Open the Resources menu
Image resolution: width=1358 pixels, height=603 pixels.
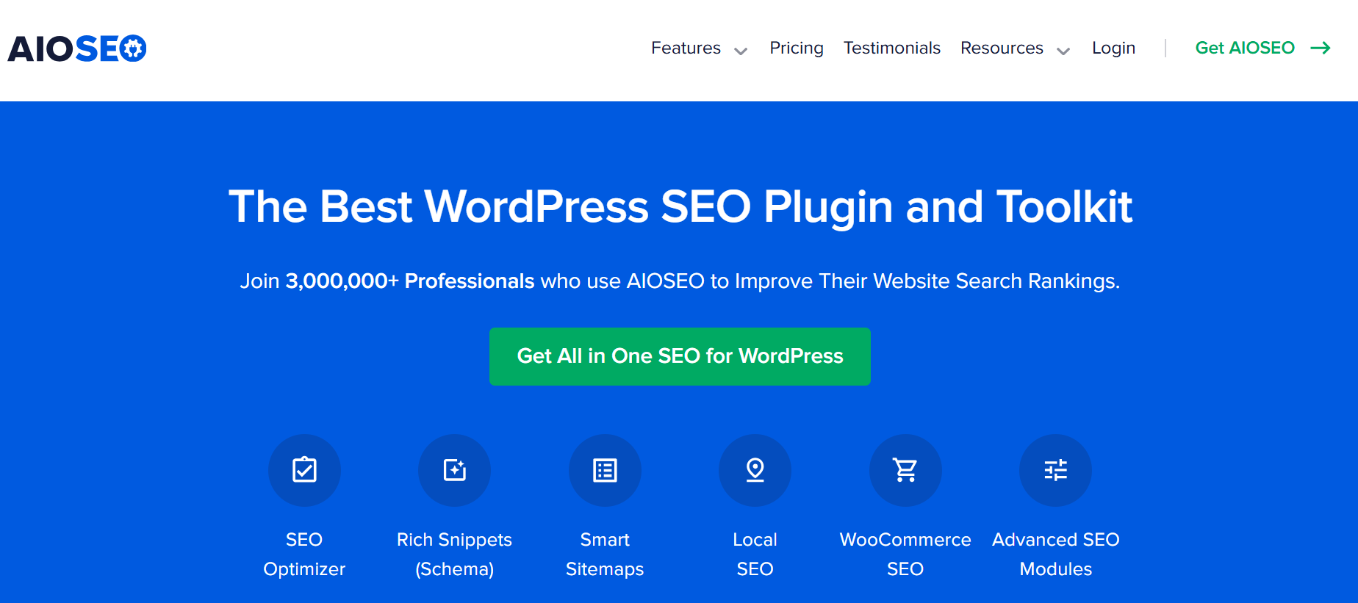pyautogui.click(x=1002, y=48)
